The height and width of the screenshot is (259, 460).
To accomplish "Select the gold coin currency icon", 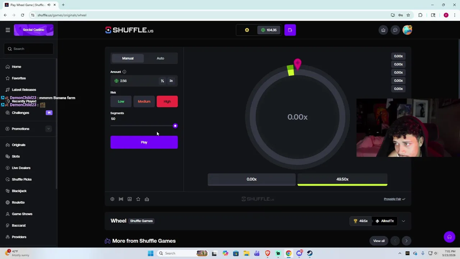I will point(247,30).
